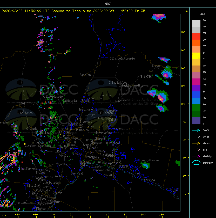This screenshot has height=218, width=216.
Task: Click the 'Ugarteche' place label
Action: point(64,164)
